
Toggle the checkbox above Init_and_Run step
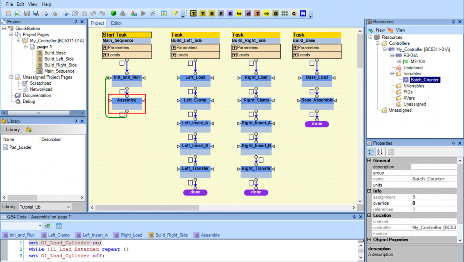[122, 63]
